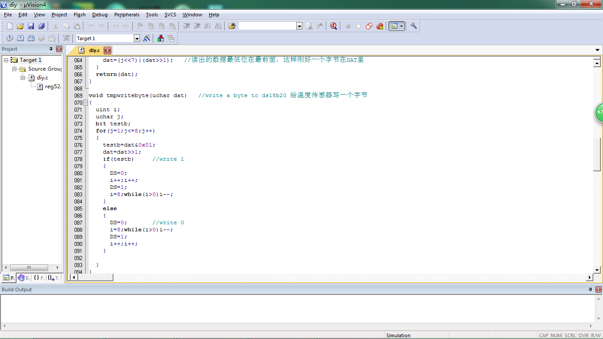Screen dimensions: 603x339
Task: Open the File menu
Action: [8, 15]
